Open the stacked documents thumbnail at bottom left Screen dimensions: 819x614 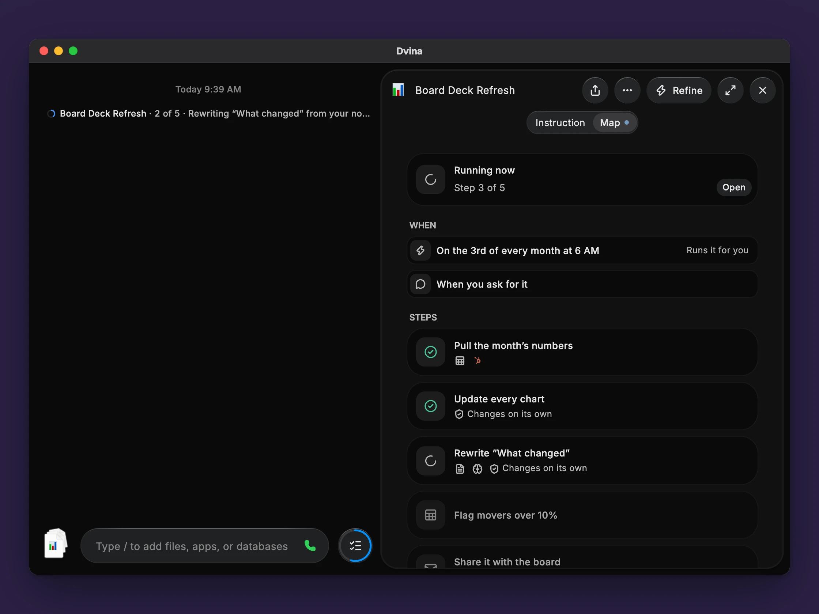click(56, 543)
